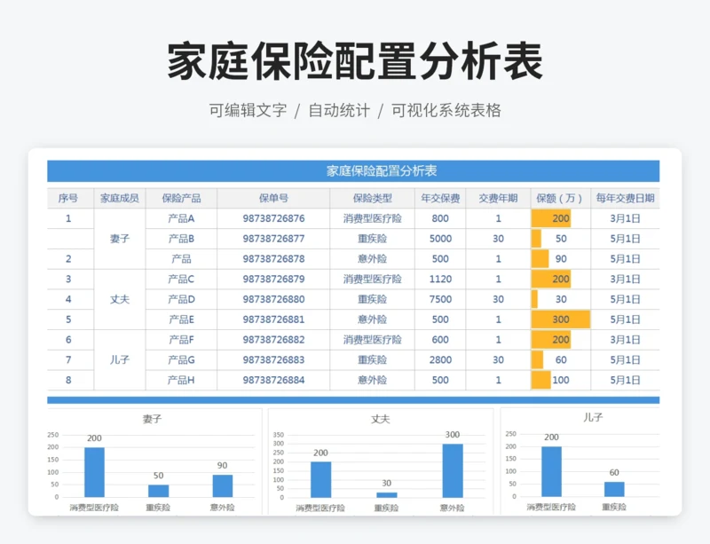710x544 pixels.
Task: Select annual premium cell 2800
Action: pyautogui.click(x=440, y=360)
